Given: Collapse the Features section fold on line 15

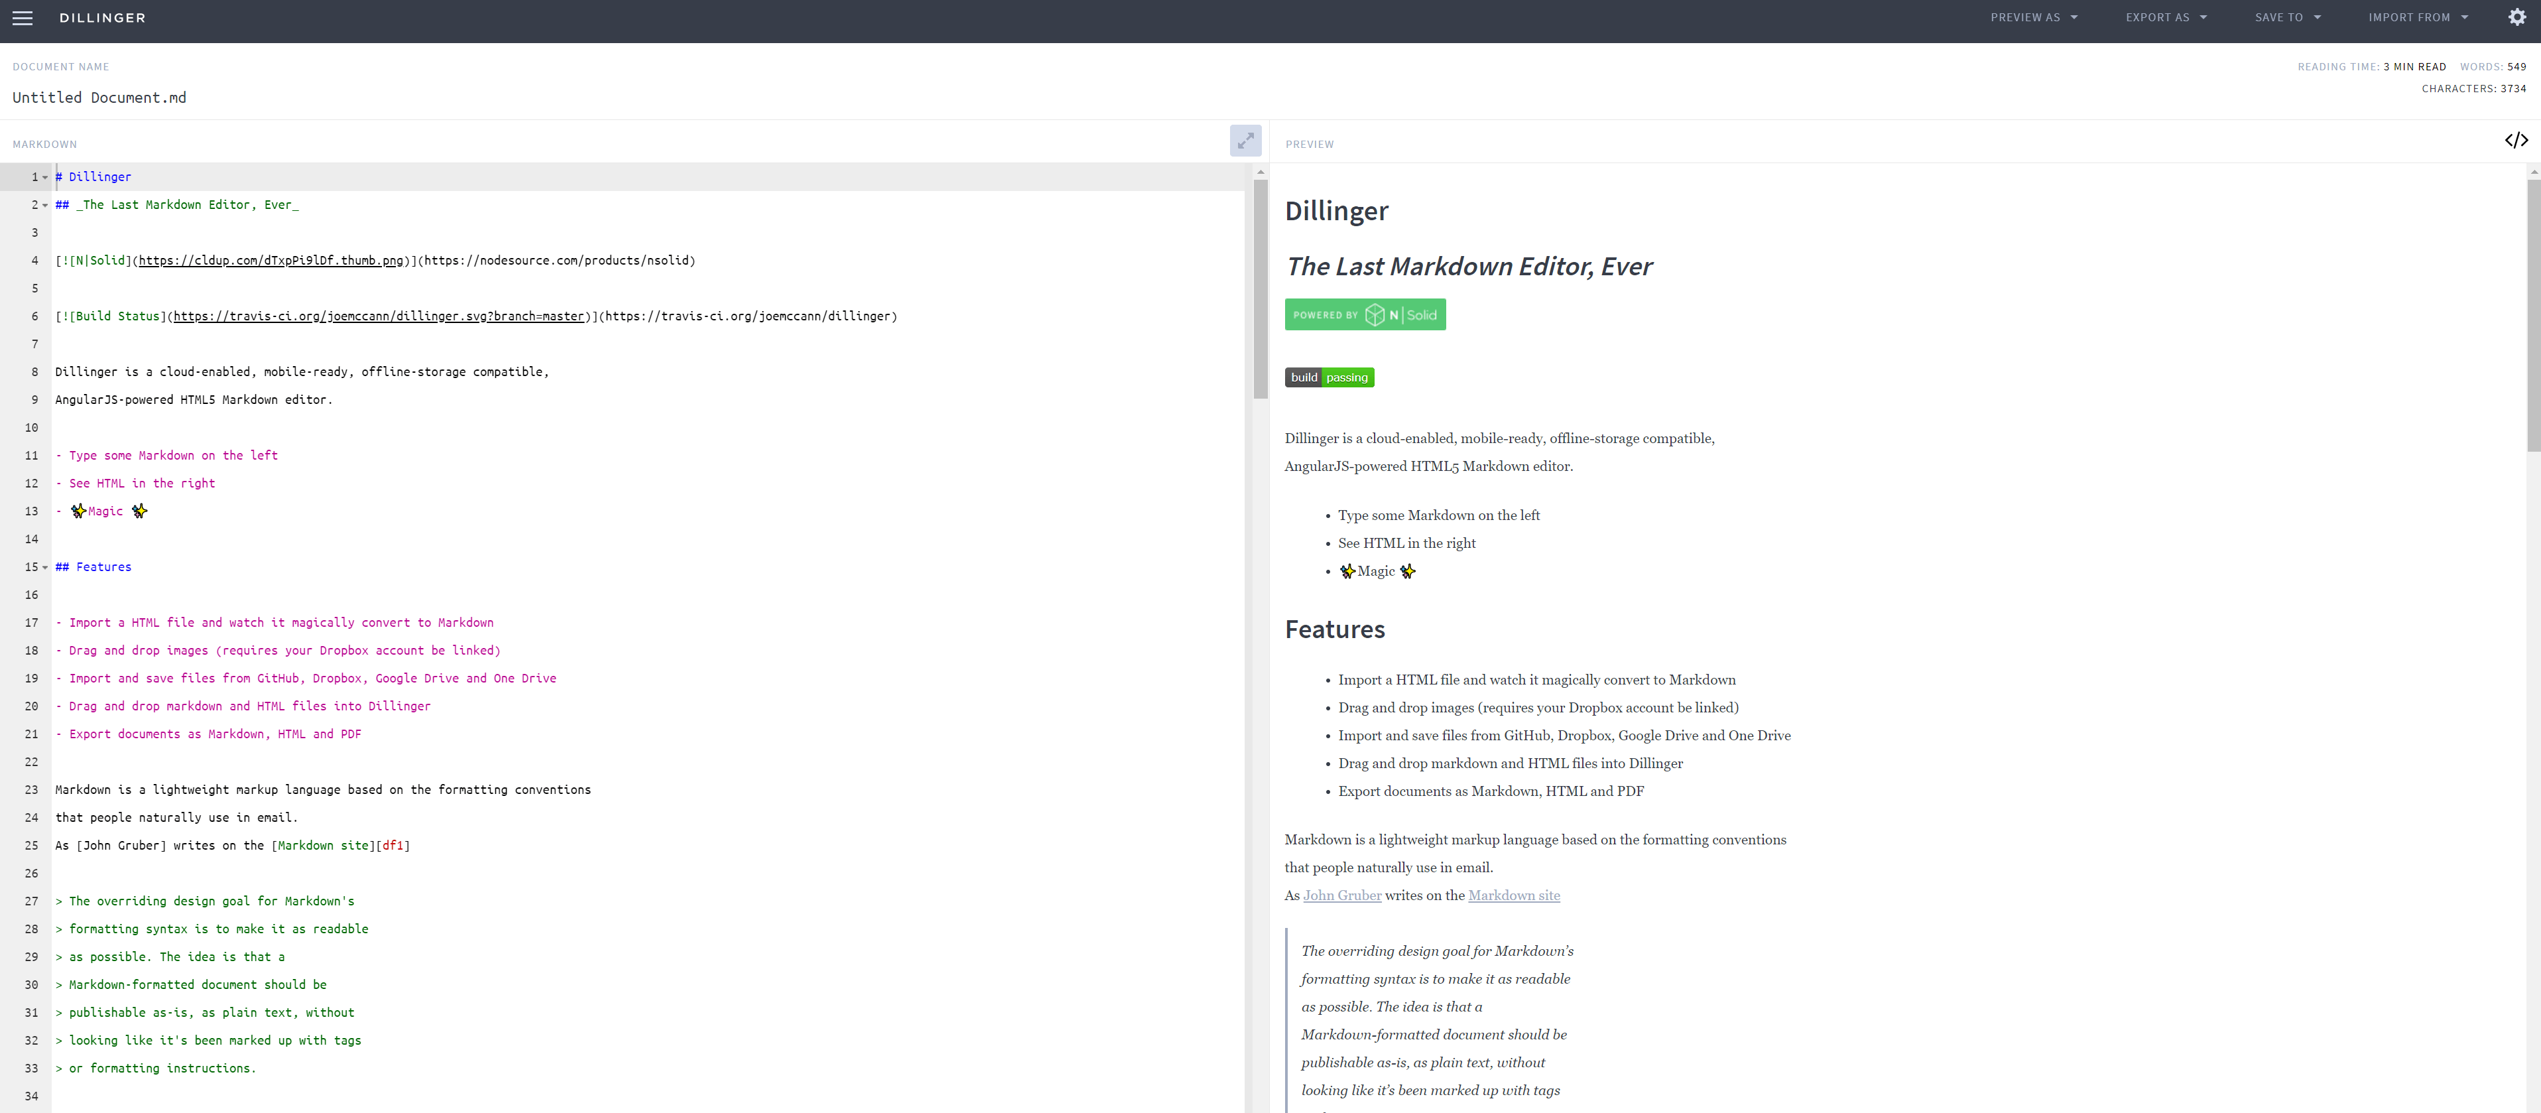Looking at the screenshot, I should tap(44, 567).
